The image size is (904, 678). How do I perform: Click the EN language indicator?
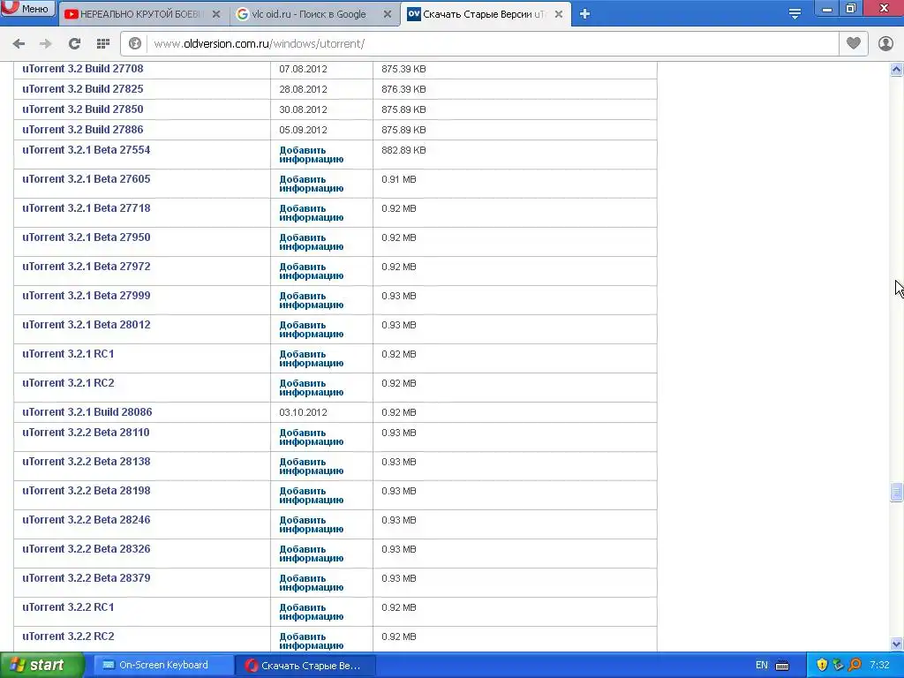tap(762, 666)
